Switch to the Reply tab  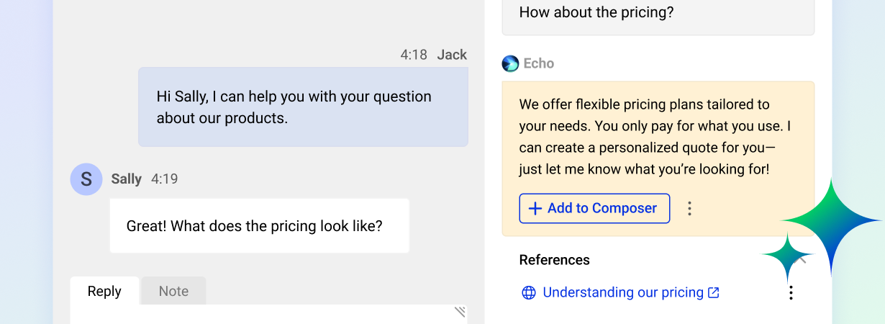coord(104,292)
